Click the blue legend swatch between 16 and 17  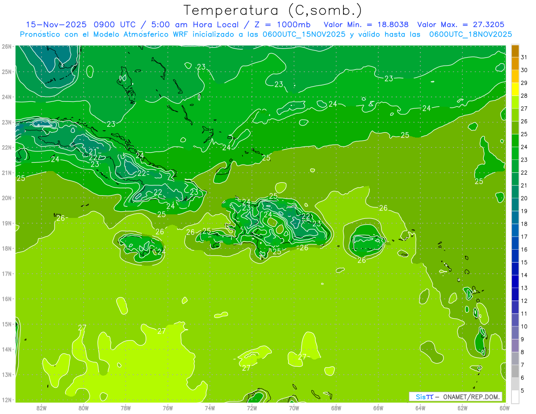tap(515, 243)
